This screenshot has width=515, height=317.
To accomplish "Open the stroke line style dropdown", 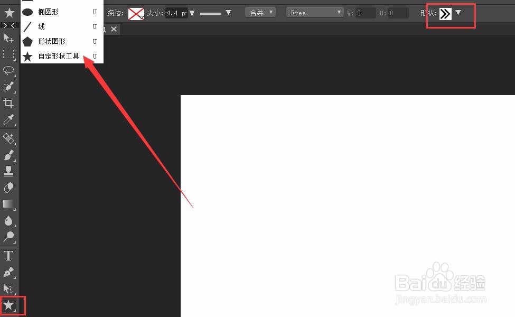I will click(229, 13).
